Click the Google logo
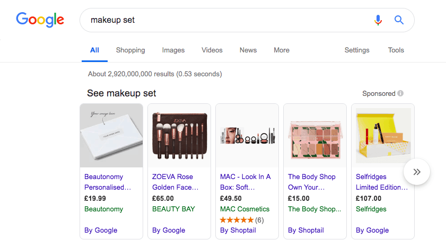This screenshot has height=249, width=446. 40,20
